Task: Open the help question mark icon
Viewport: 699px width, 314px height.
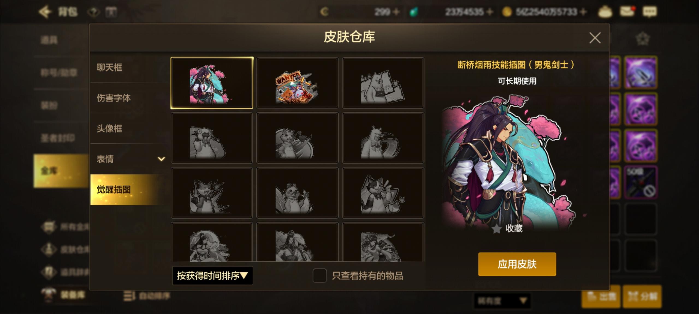Action: 94,12
